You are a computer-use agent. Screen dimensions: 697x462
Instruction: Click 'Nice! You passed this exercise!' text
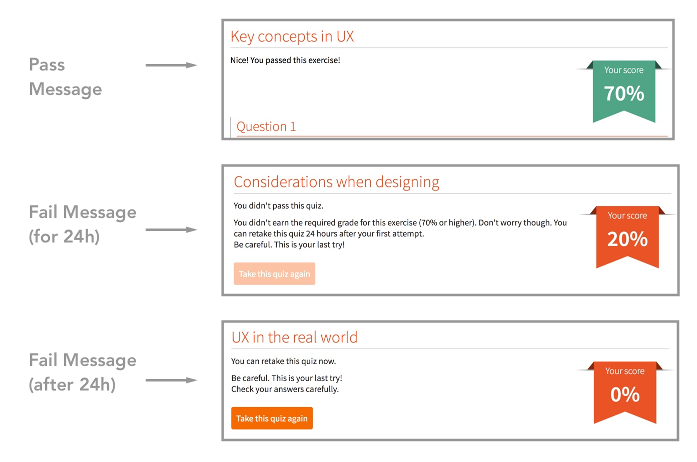click(x=285, y=60)
